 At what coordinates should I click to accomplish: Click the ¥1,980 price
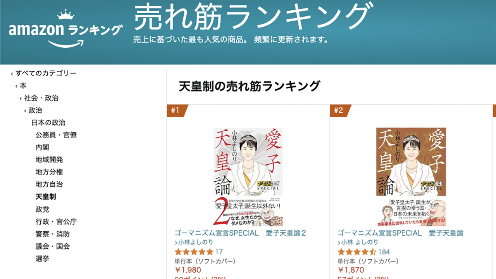tap(188, 270)
